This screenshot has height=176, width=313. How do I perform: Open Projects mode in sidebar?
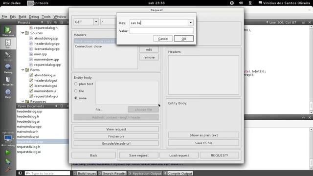8,81
